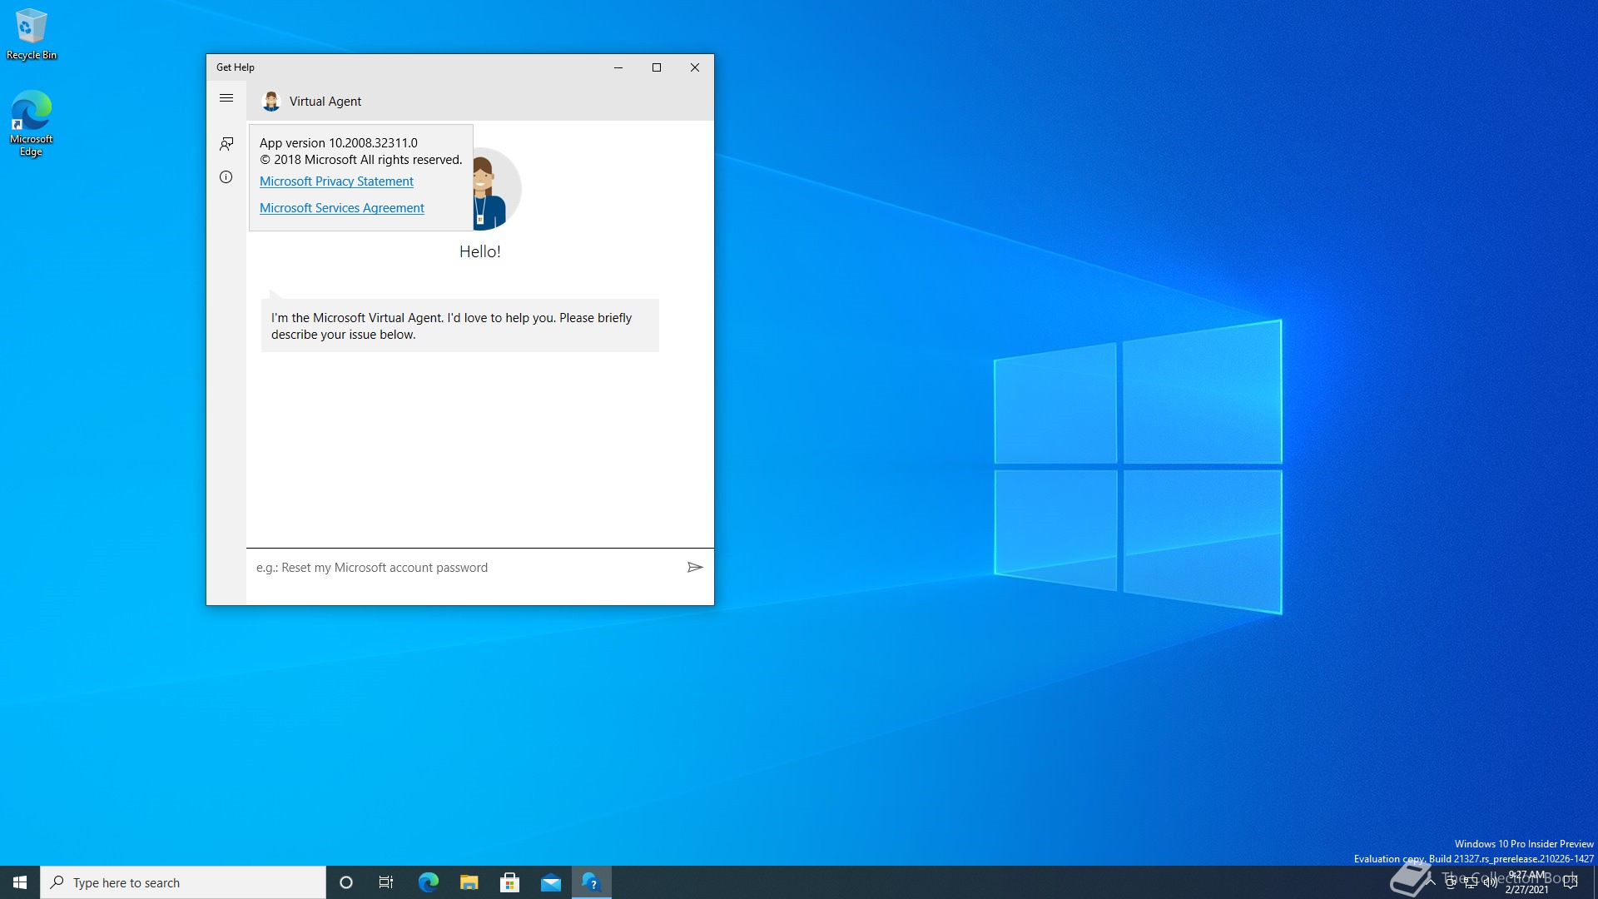
Task: Click the "App version 10.2008.32311.0" text
Action: 339,143
